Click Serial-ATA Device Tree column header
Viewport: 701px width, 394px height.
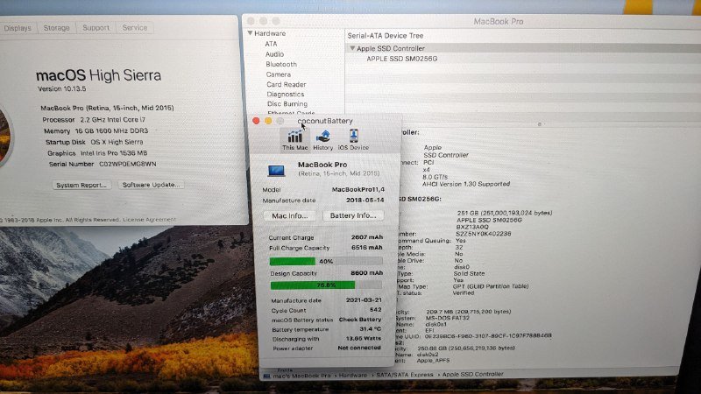(386, 36)
